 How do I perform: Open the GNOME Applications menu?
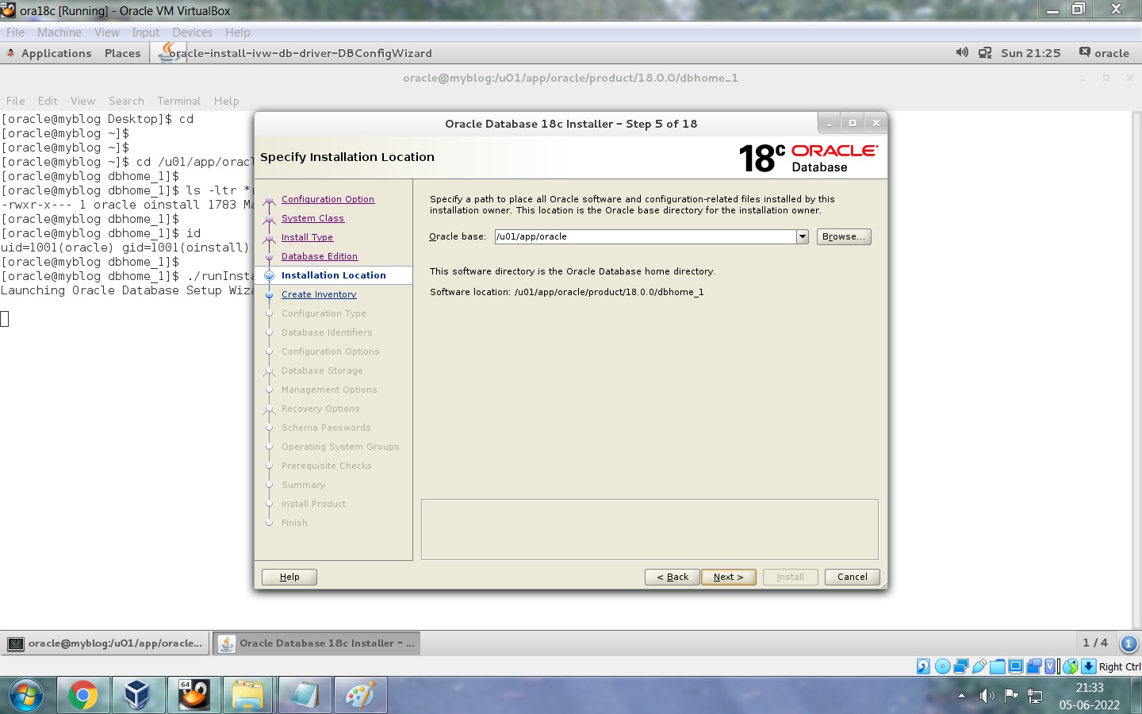point(56,53)
